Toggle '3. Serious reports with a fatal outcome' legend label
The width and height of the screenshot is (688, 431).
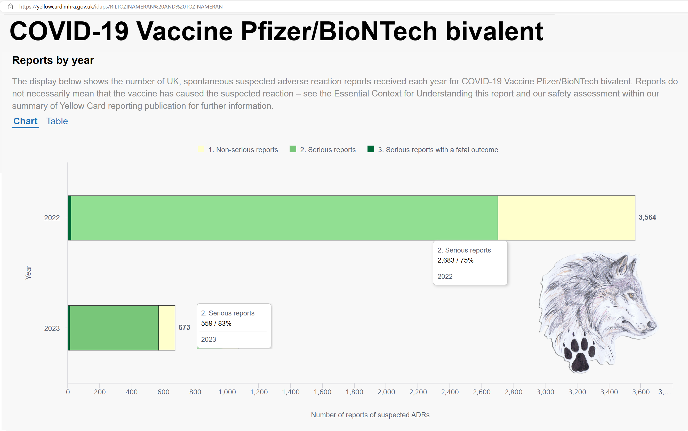click(438, 150)
